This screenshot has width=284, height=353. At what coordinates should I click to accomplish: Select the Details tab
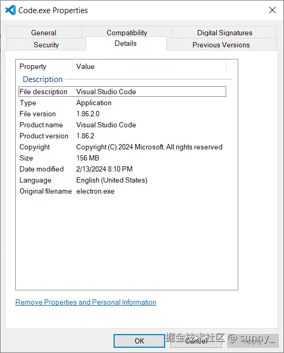pyautogui.click(x=126, y=43)
